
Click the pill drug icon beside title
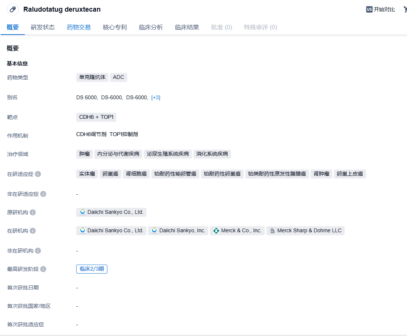point(13,9)
